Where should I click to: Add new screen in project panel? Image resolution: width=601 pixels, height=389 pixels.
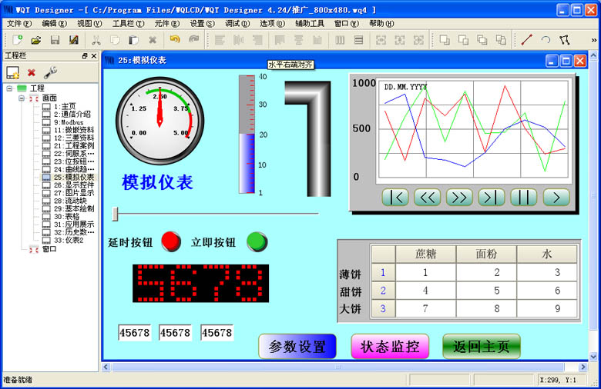tap(12, 72)
